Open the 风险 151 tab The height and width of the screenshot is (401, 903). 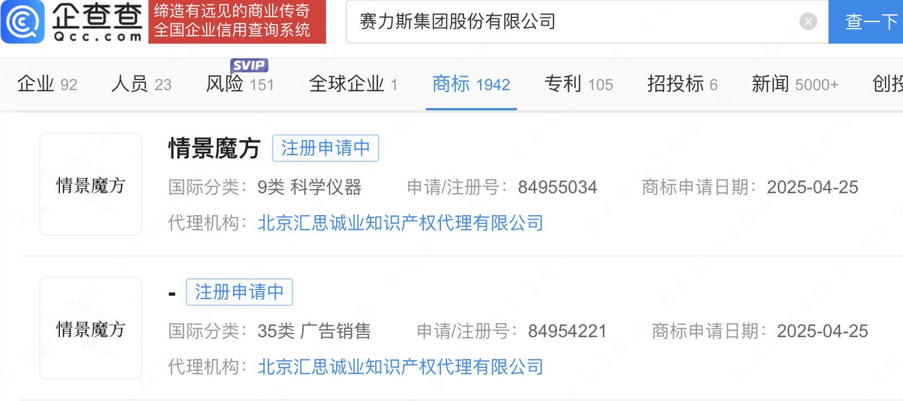pyautogui.click(x=240, y=85)
